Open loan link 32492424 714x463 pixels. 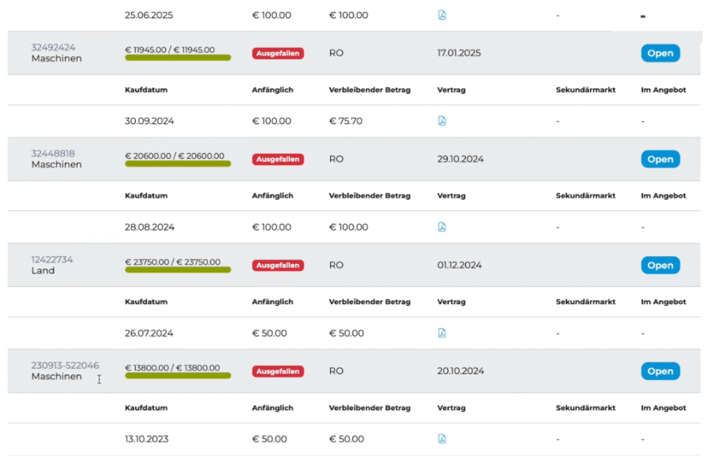tap(53, 47)
